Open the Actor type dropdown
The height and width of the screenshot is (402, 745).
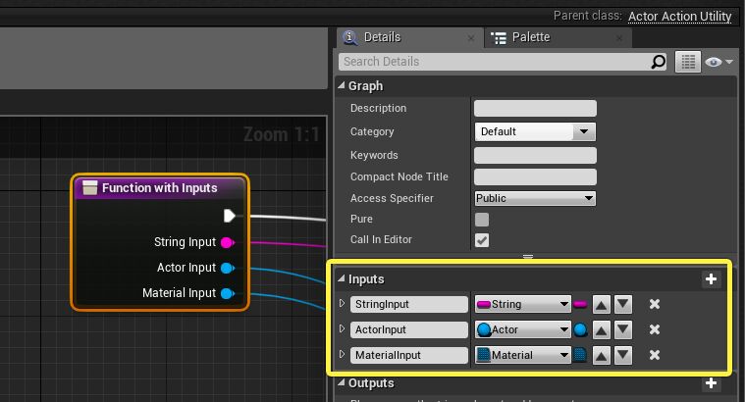tap(522, 329)
